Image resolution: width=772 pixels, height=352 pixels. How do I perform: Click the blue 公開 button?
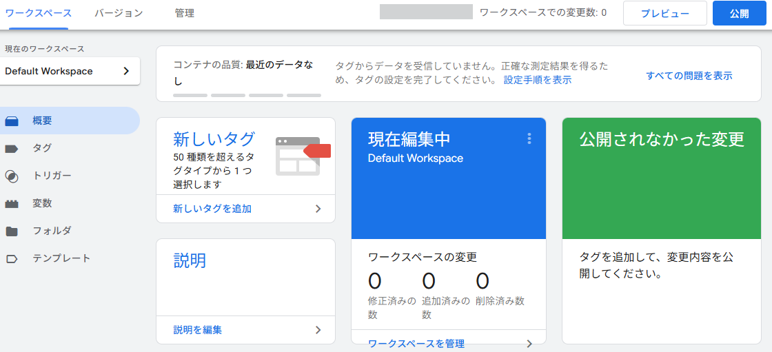[x=739, y=13]
